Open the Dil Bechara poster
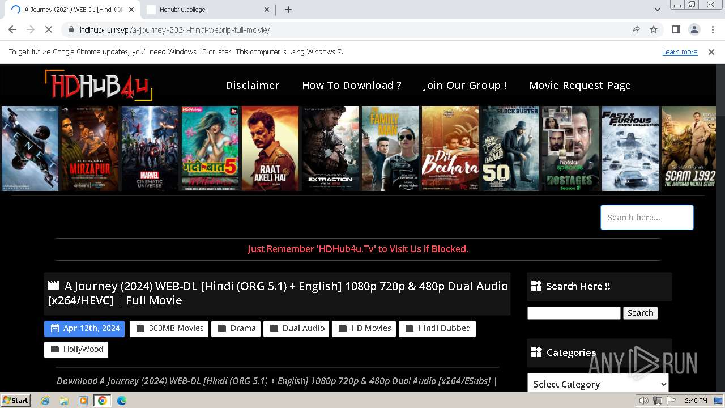This screenshot has height=408, width=725. 450,148
